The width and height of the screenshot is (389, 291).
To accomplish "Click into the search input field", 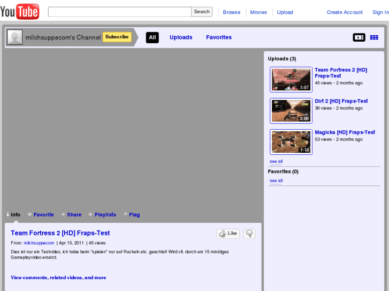I will point(119,12).
